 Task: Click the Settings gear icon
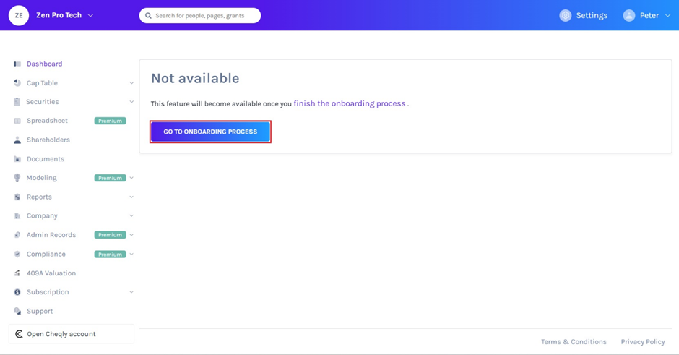tap(565, 15)
